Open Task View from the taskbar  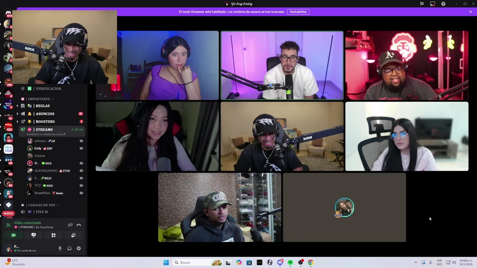pos(228,262)
